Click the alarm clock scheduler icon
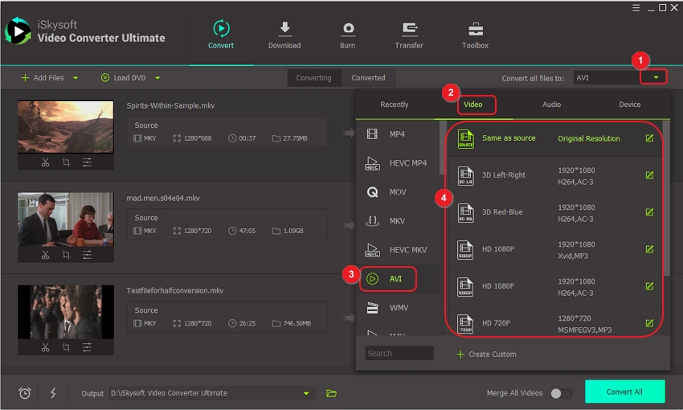Image resolution: width=683 pixels, height=410 pixels. click(25, 393)
